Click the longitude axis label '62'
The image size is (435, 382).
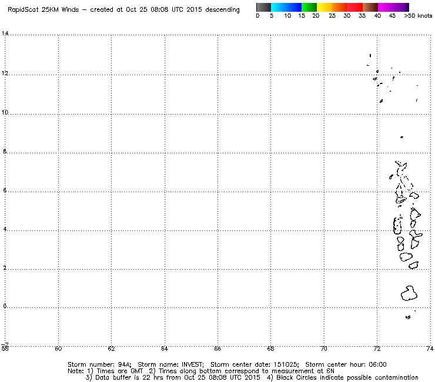(111, 349)
